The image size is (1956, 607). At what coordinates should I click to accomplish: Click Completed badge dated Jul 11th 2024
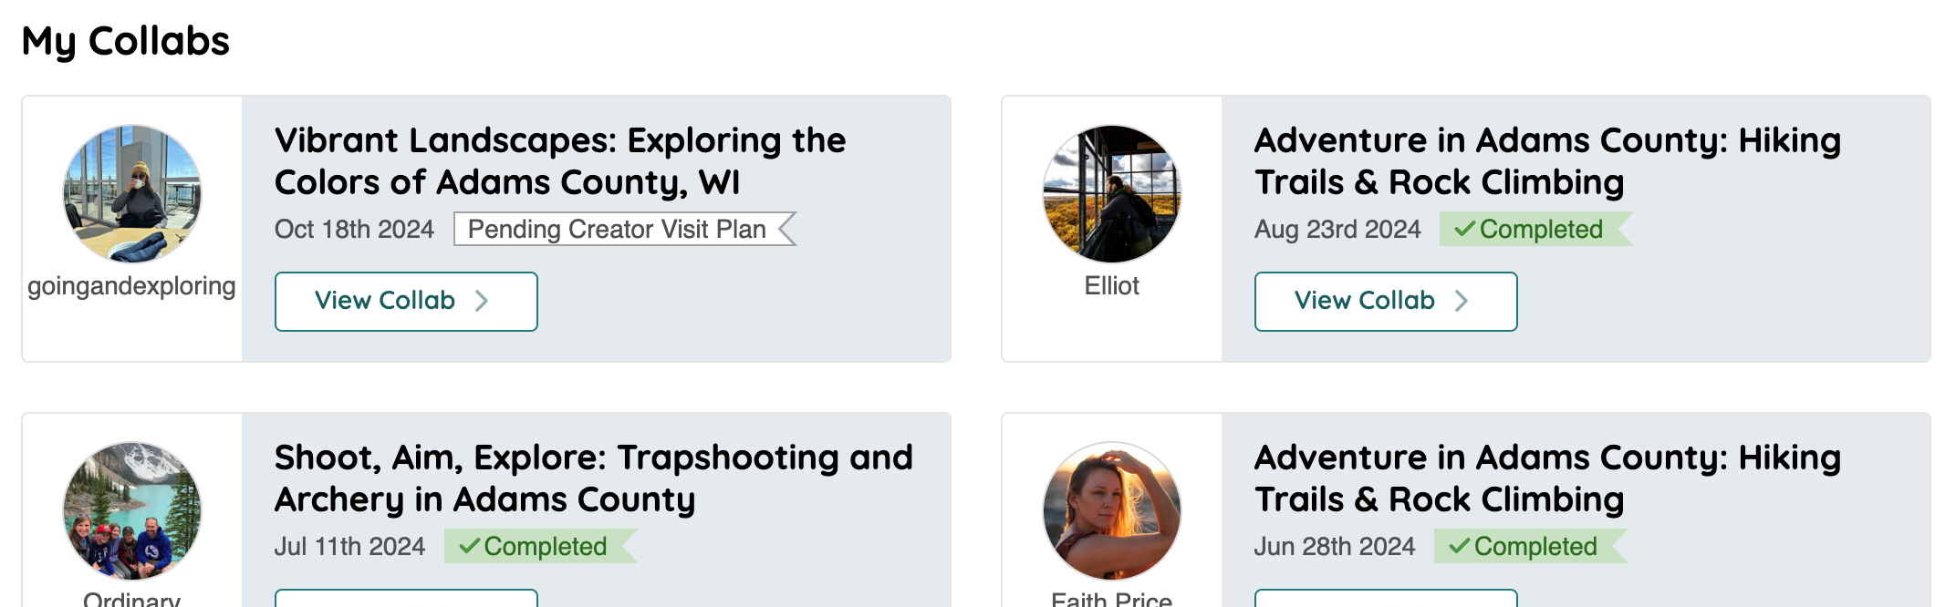(x=540, y=546)
